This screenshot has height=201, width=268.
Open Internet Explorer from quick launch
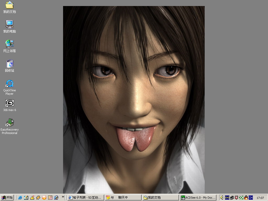pos(20,198)
